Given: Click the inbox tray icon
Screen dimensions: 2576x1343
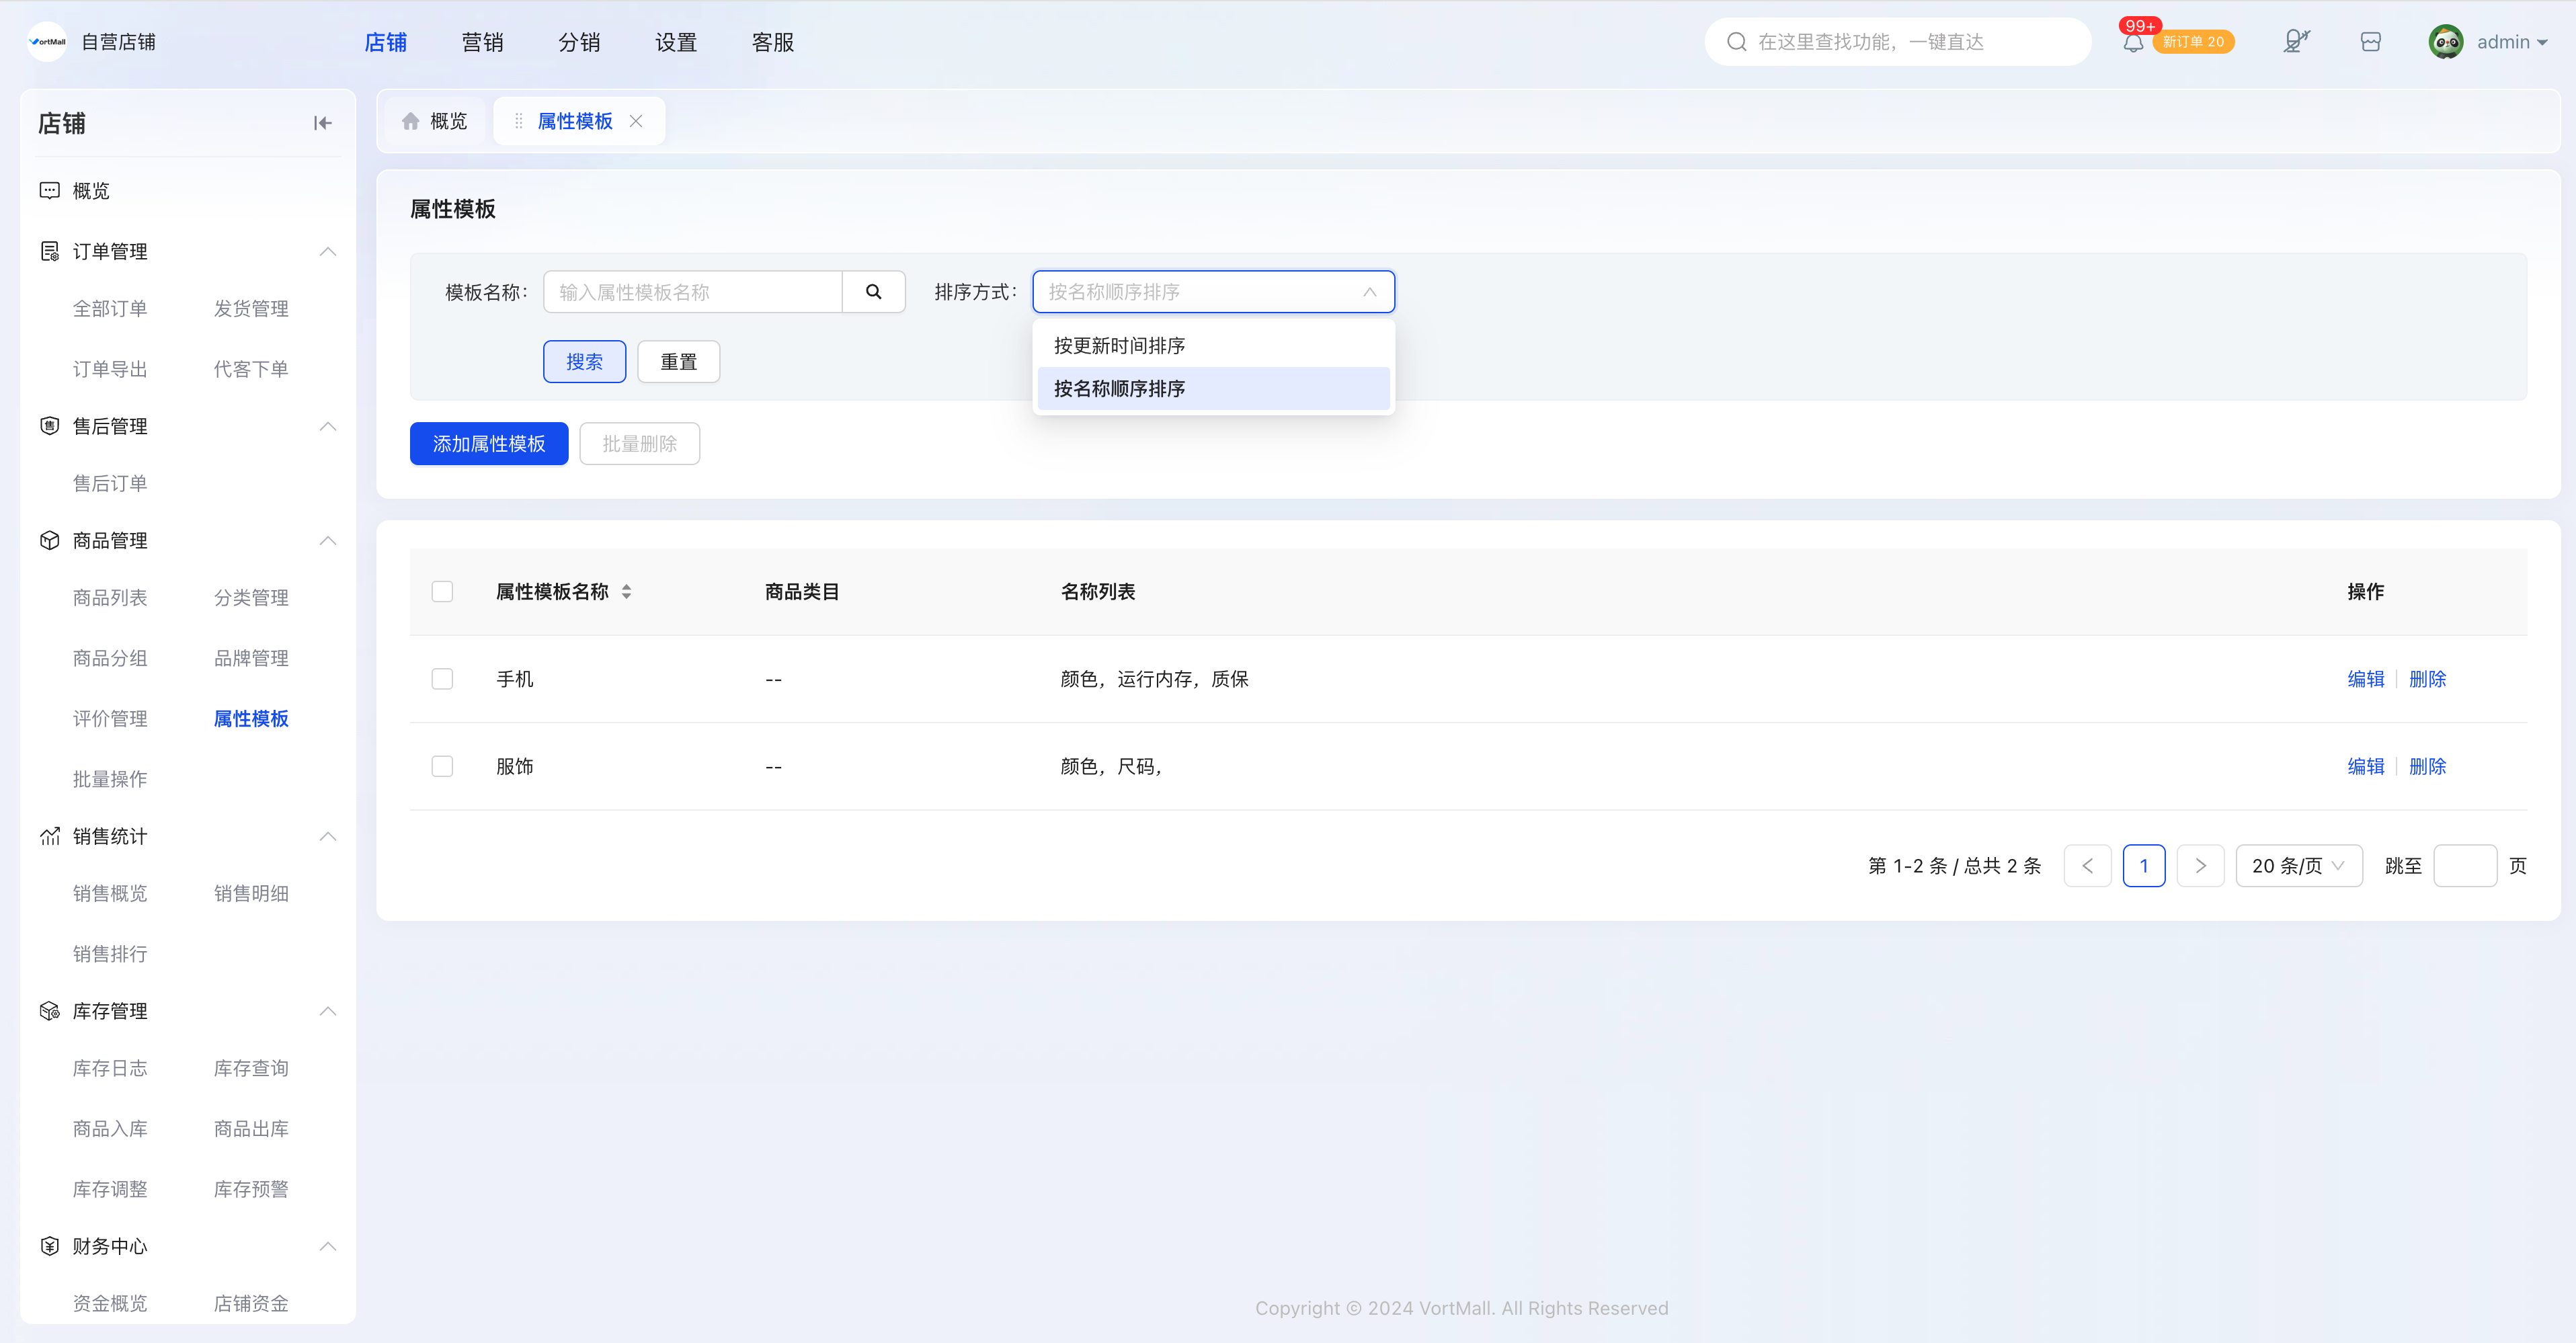Looking at the screenshot, I should pos(2370,42).
